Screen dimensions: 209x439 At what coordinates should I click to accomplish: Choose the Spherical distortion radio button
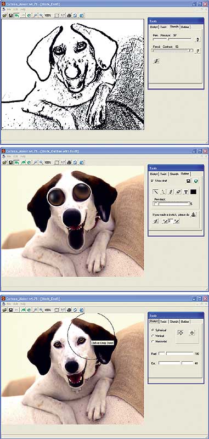(152, 330)
